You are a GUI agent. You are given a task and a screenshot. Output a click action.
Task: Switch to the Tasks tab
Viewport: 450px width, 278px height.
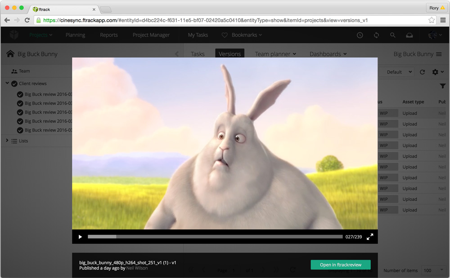[198, 54]
